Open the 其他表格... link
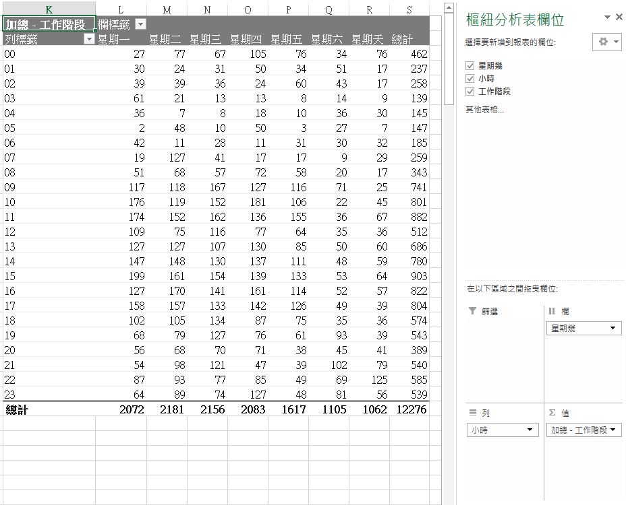Image resolution: width=626 pixels, height=505 pixels. pos(484,109)
